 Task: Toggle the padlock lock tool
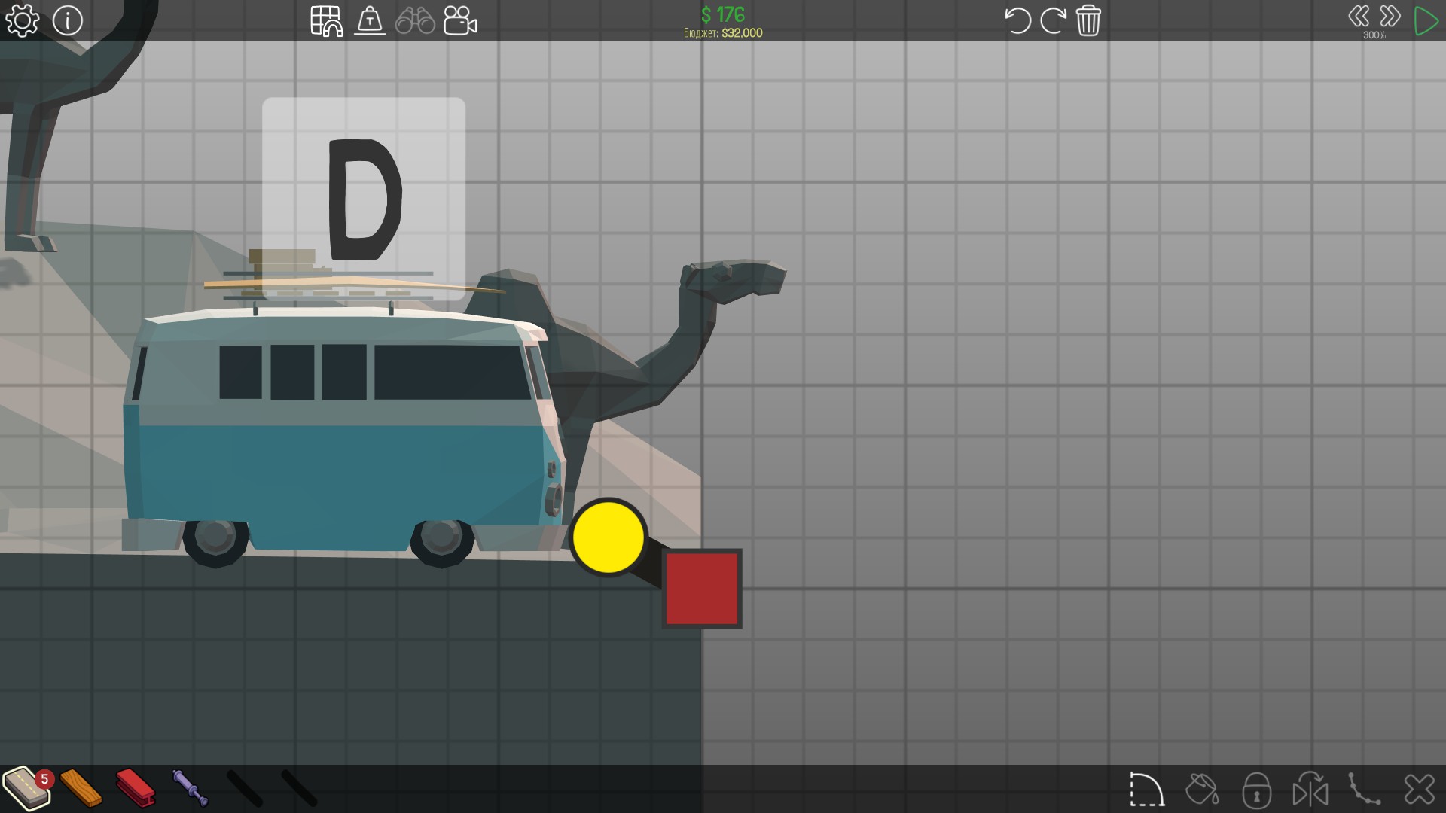[1256, 790]
